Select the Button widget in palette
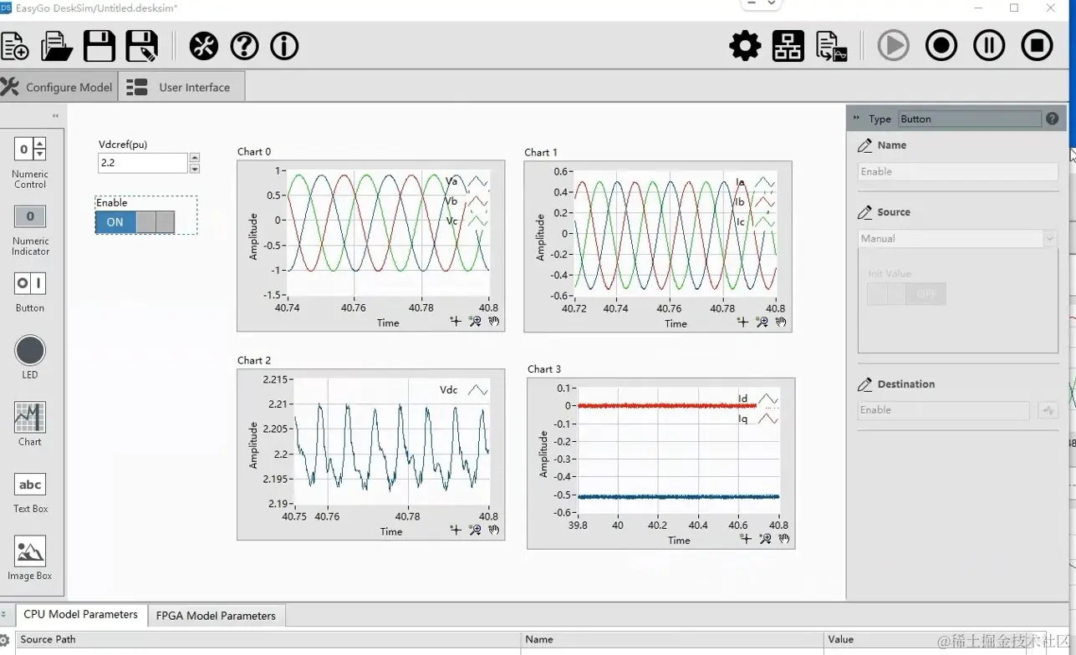The width and height of the screenshot is (1076, 655). pos(30,292)
